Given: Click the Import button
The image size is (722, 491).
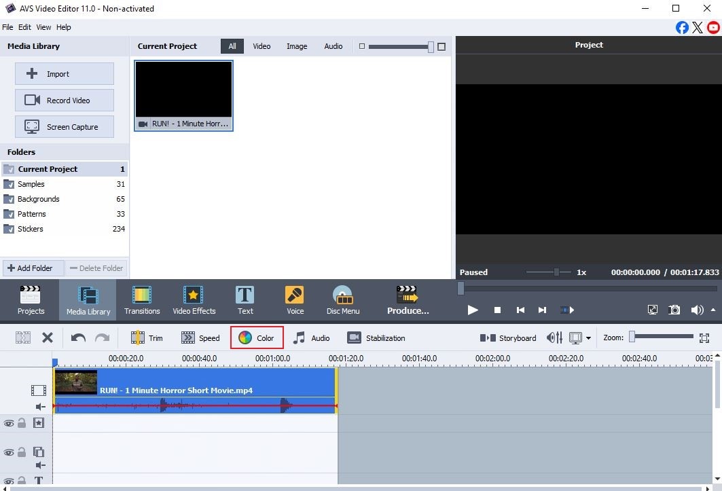Looking at the screenshot, I should (65, 74).
